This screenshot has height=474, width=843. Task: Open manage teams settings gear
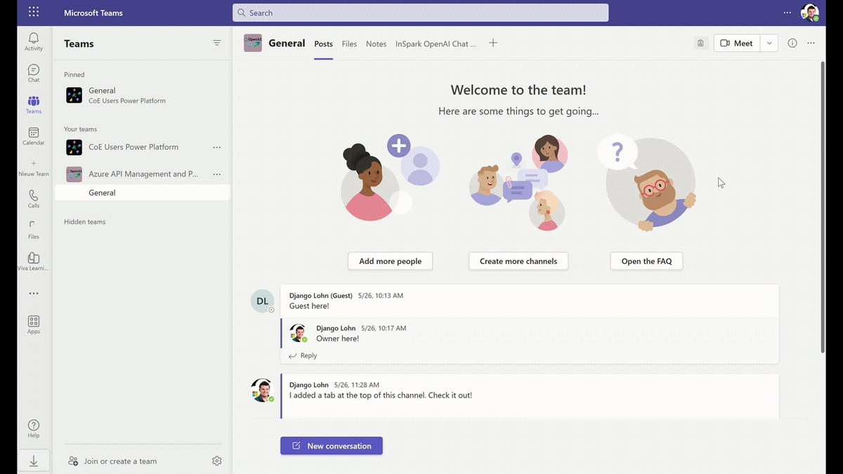(x=216, y=461)
